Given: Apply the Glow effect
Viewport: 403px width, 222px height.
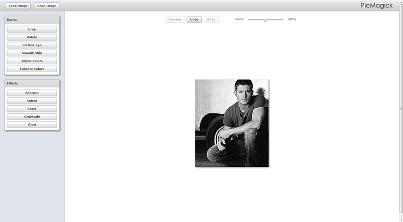Looking at the screenshot, I should [32, 125].
